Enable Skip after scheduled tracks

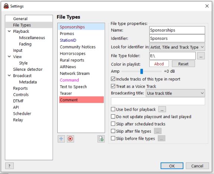(113, 124)
